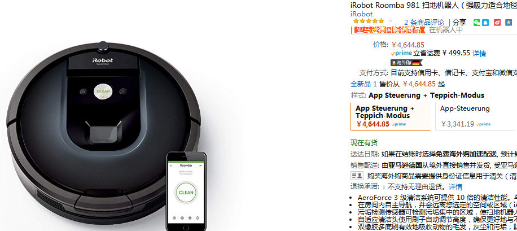Open the 全新品 1 offers link
Screen dimensions: 517x231
[x=363, y=84]
